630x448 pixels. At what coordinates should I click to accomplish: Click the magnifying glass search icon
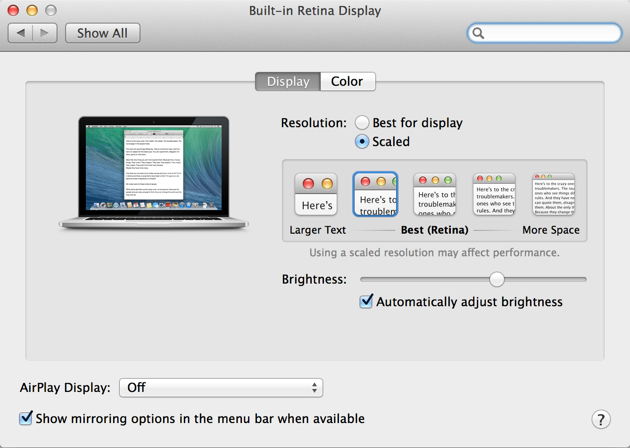[x=479, y=33]
